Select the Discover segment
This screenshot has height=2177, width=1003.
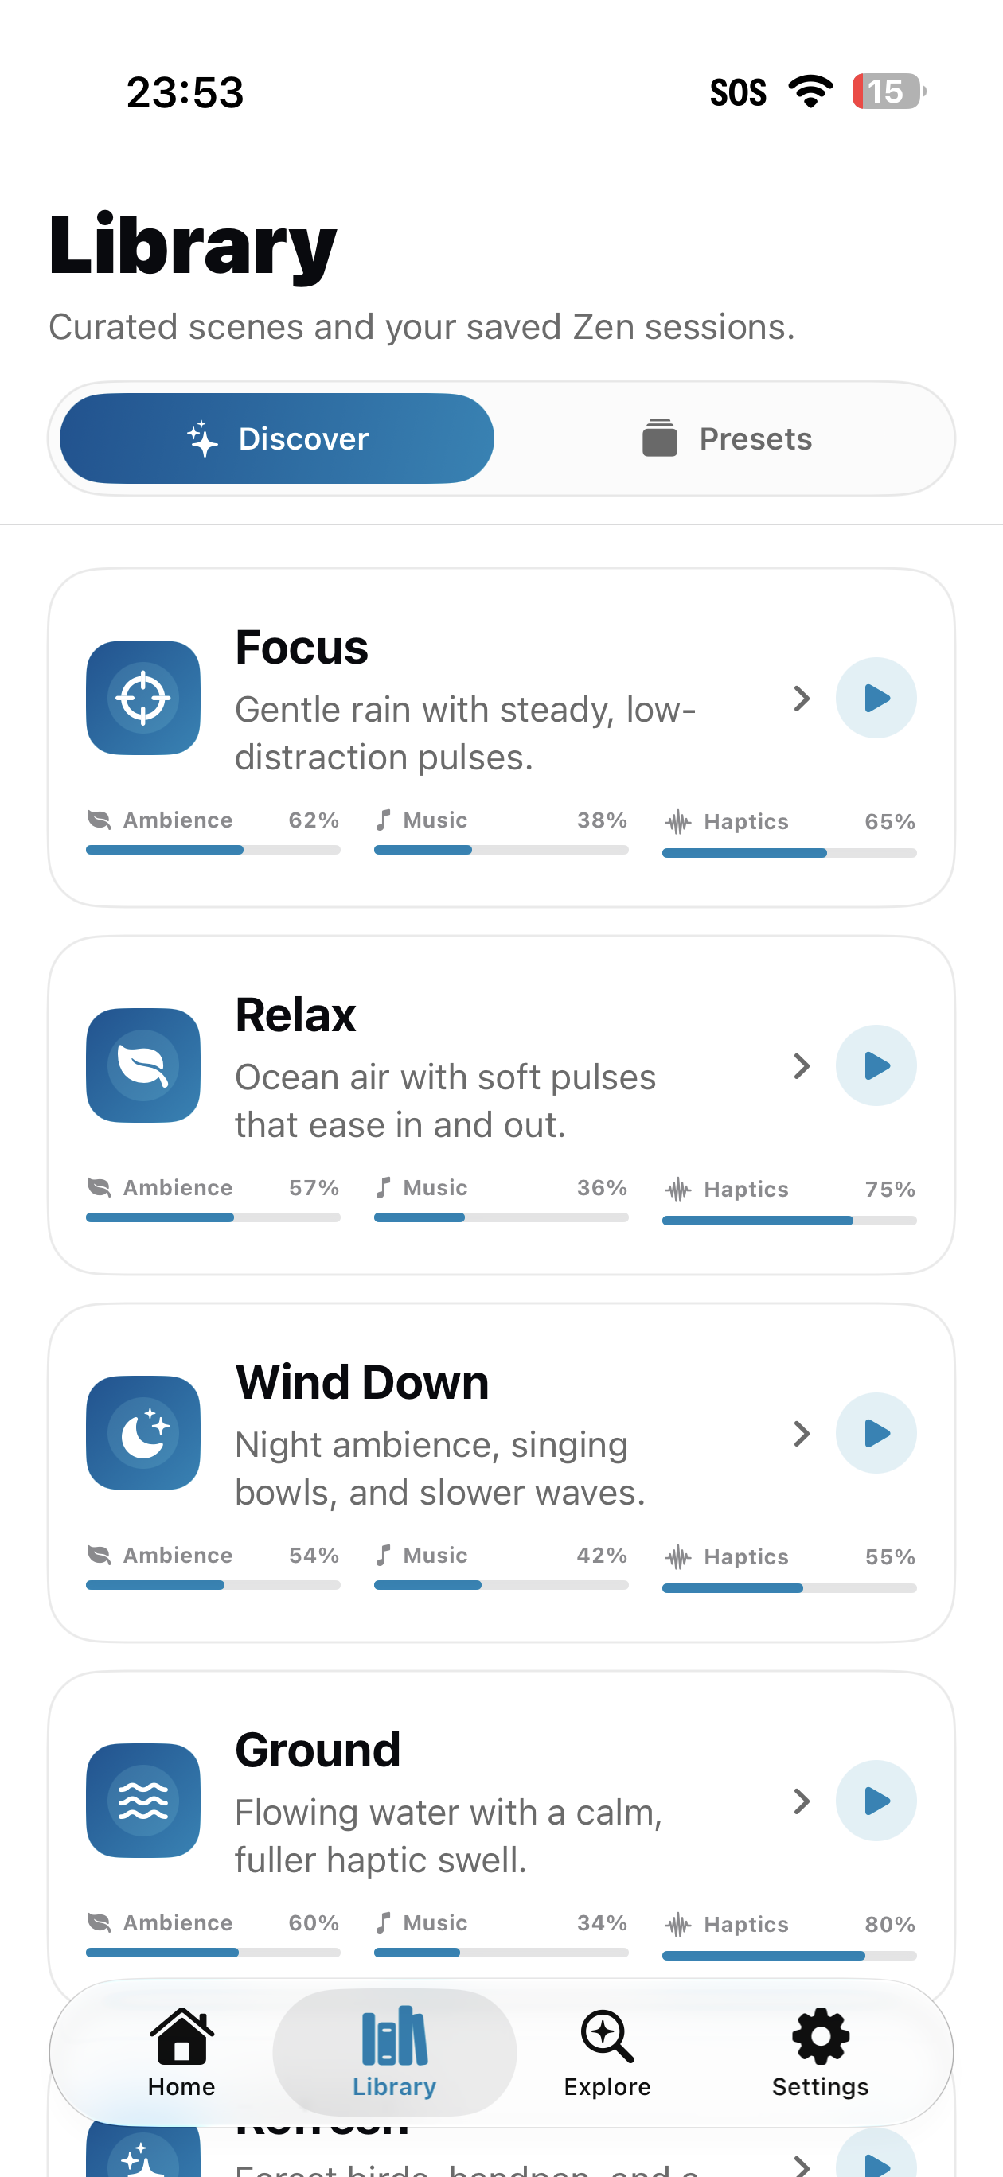[276, 438]
